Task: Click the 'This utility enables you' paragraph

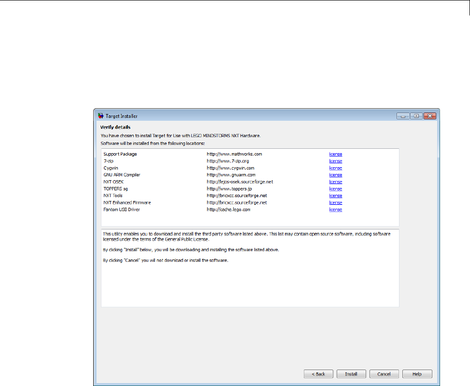Action: pyautogui.click(x=247, y=236)
